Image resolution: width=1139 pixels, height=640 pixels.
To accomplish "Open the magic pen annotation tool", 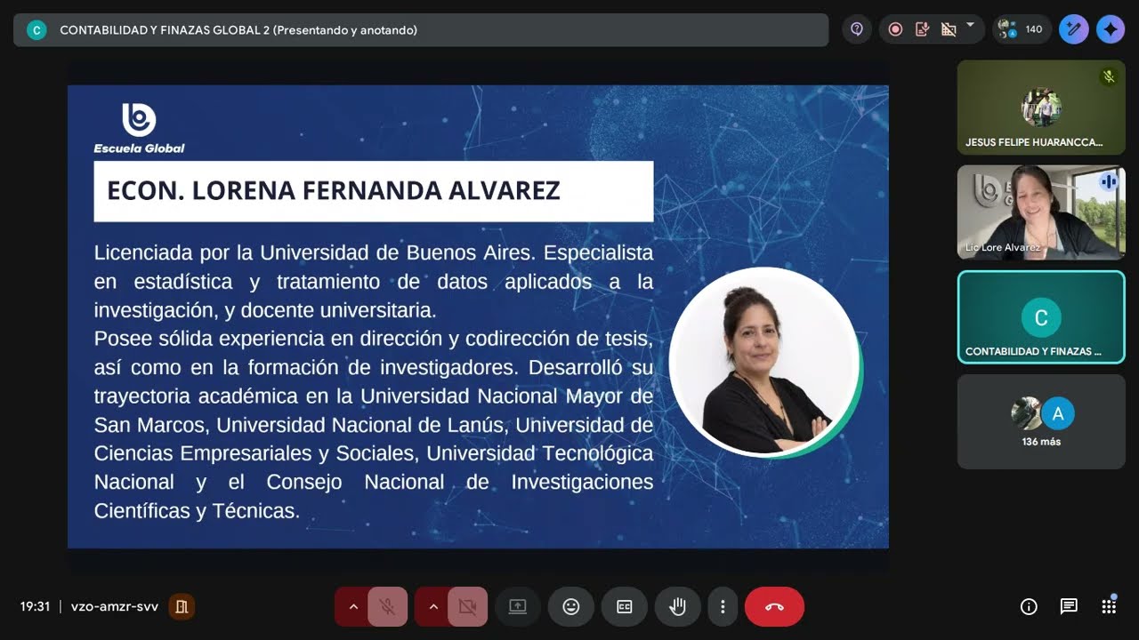I will (x=1074, y=29).
